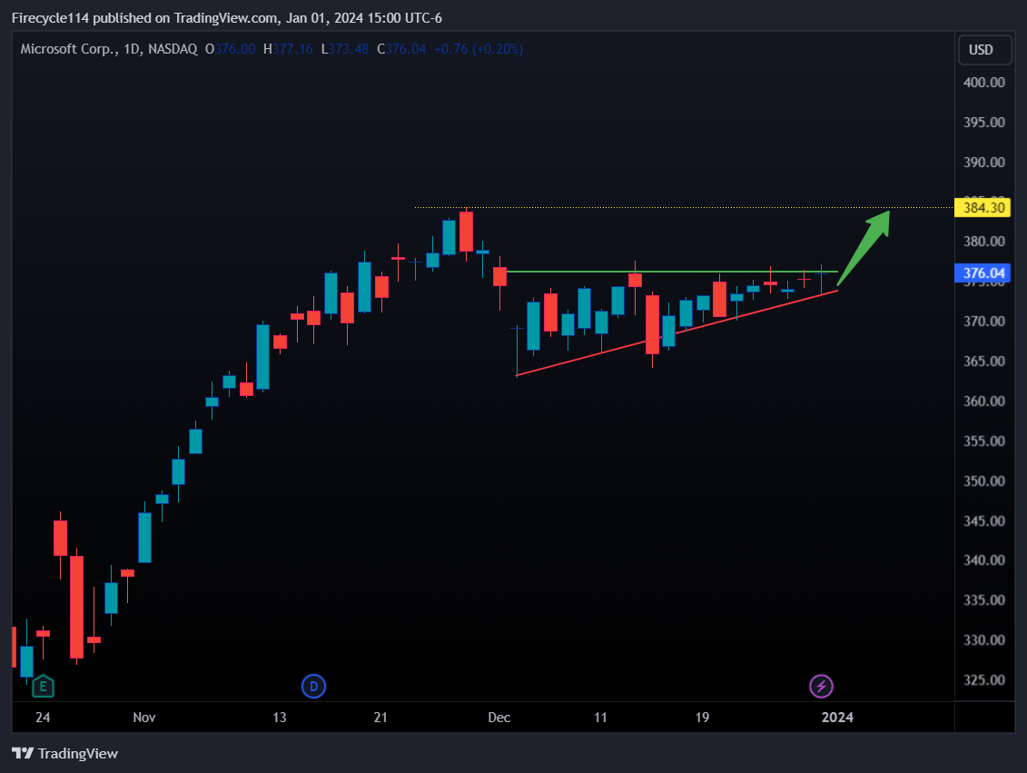Click the close value C376.04

coord(401,49)
